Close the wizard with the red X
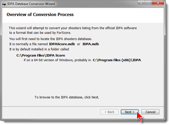Viewport: 169px width, 125px height. [x=158, y=2]
